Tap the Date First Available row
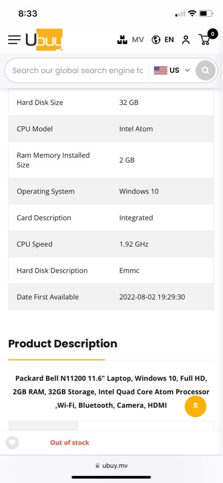This screenshot has height=483, width=223. point(111,297)
